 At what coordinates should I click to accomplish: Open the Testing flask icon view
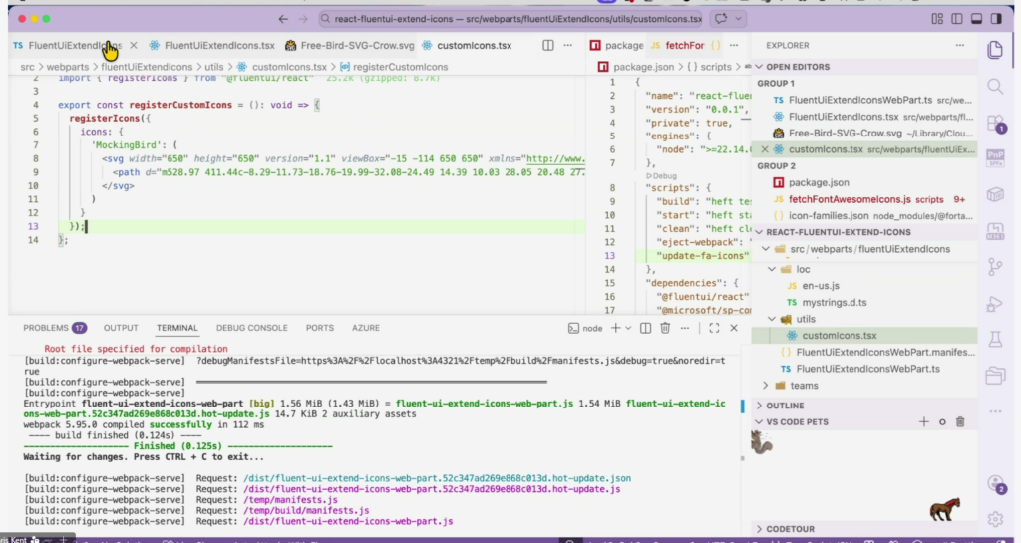(994, 340)
